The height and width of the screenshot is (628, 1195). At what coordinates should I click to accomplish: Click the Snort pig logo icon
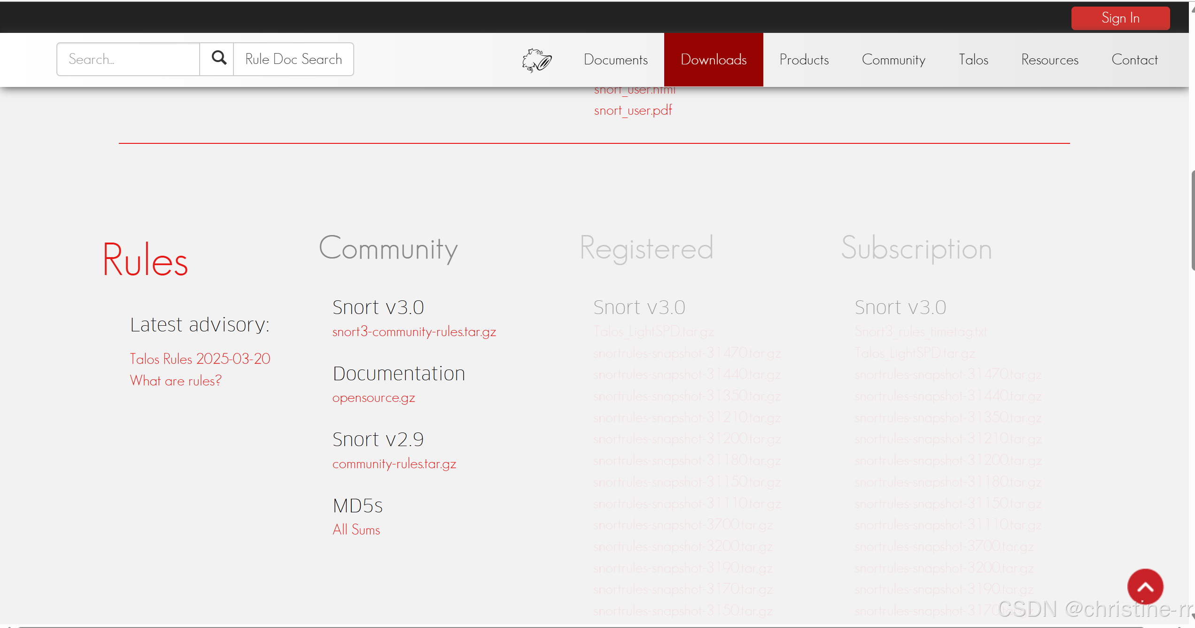536,60
